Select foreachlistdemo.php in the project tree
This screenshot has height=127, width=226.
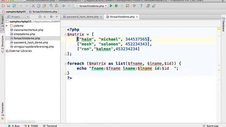[x=27, y=38]
